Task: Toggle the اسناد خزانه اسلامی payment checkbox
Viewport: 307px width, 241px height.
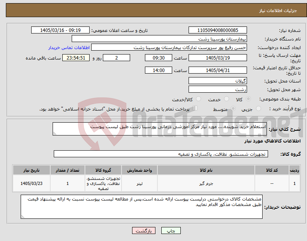Action: (195, 108)
